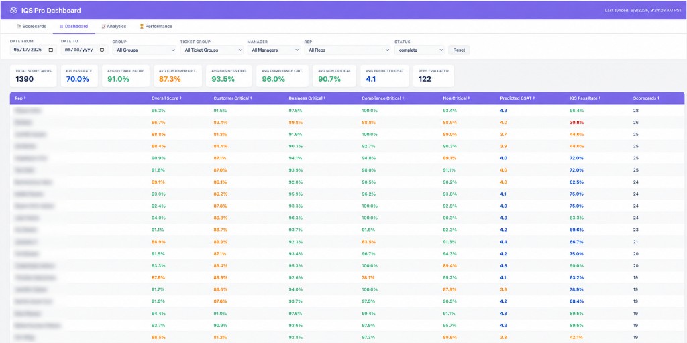
Task: Click the 78.1% Compliance Critical value
Action: coord(368,277)
